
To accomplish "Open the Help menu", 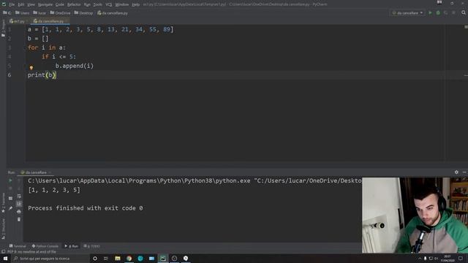I will click(135, 4).
